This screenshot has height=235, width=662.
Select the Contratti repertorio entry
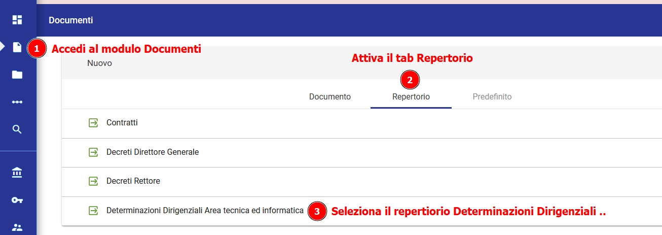pos(122,123)
